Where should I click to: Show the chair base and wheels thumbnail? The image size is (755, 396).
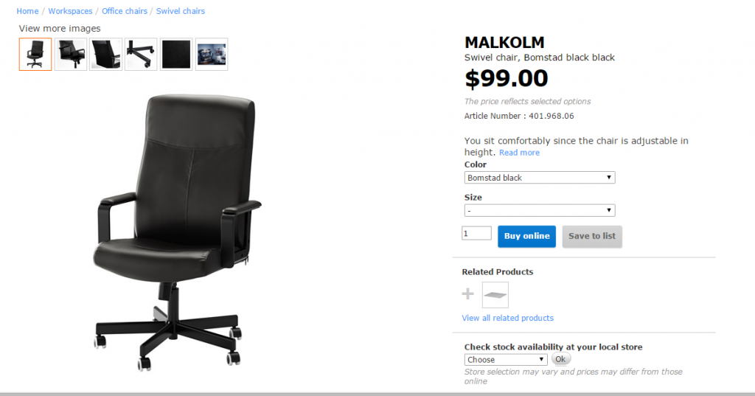(x=141, y=55)
